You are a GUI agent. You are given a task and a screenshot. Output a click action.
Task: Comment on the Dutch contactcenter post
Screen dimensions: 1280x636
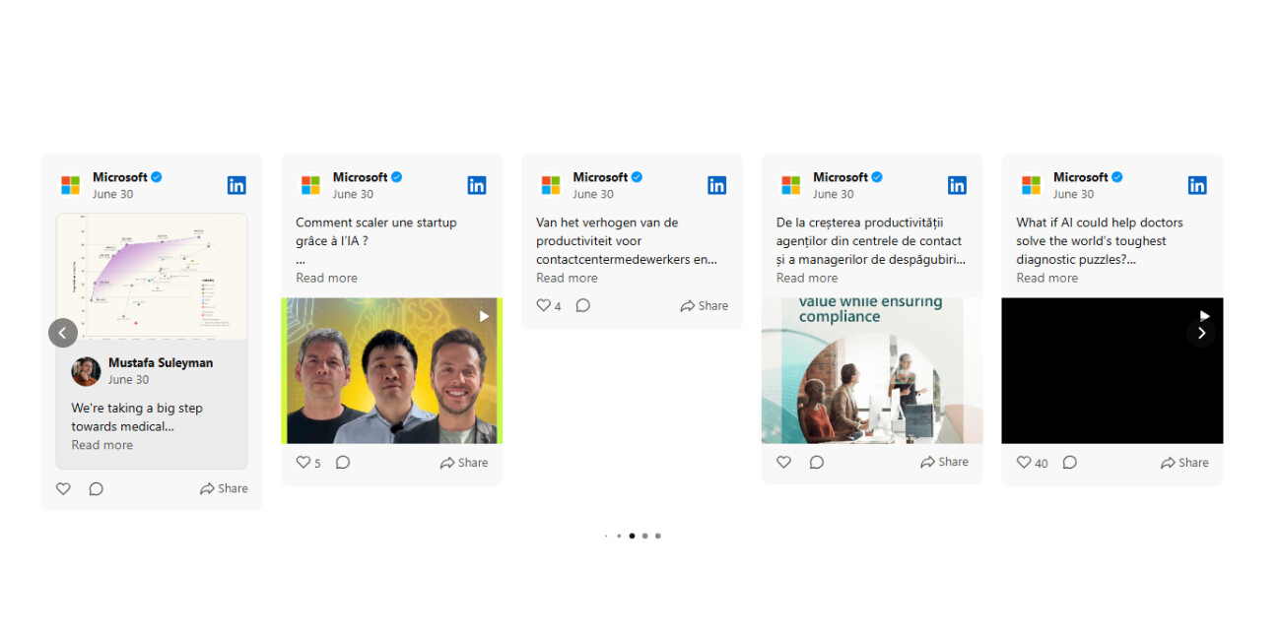(582, 305)
